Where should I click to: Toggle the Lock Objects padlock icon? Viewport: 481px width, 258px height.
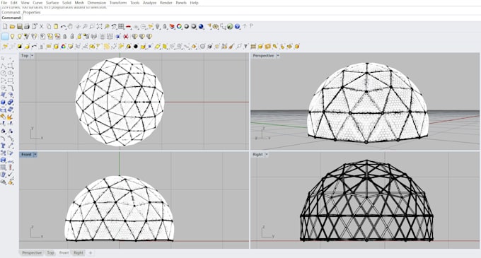(x=65, y=37)
